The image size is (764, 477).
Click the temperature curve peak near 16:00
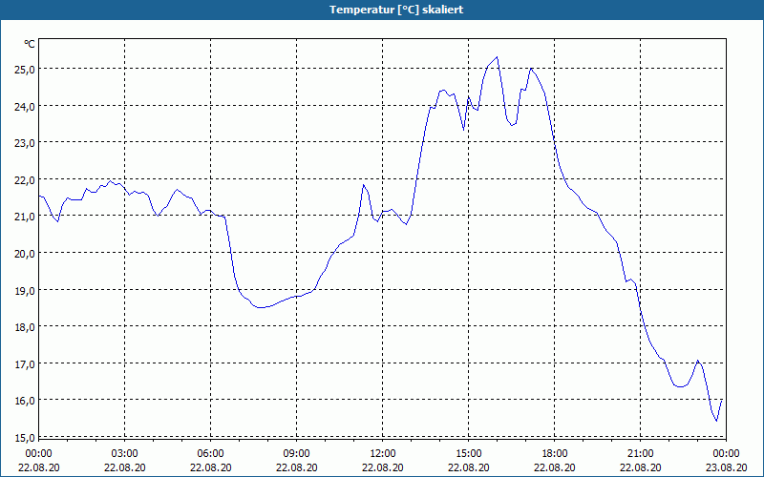pos(497,57)
